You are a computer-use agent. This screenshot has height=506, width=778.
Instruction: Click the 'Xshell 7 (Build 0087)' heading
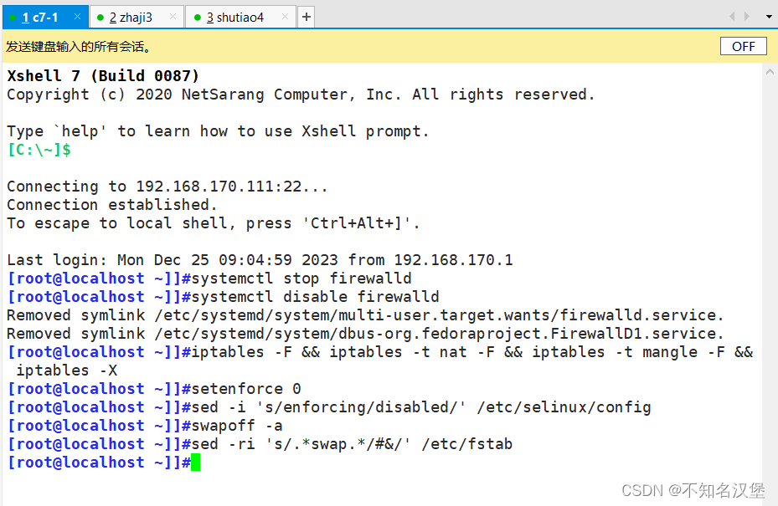(x=103, y=76)
